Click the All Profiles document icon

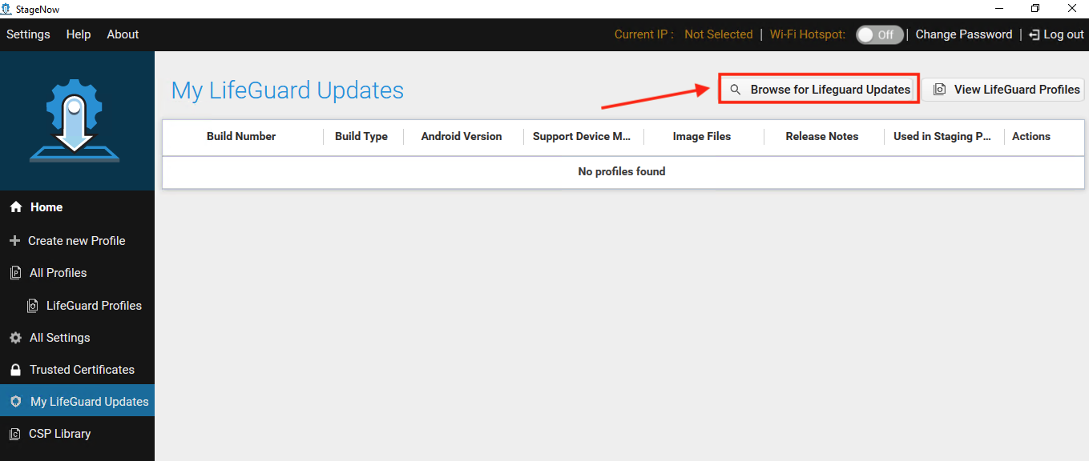coord(15,273)
